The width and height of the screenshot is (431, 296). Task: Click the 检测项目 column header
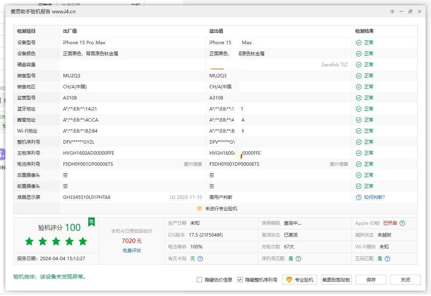(26, 31)
